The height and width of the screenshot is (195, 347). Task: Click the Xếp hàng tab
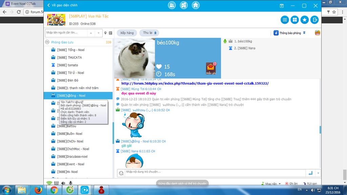coord(127,33)
